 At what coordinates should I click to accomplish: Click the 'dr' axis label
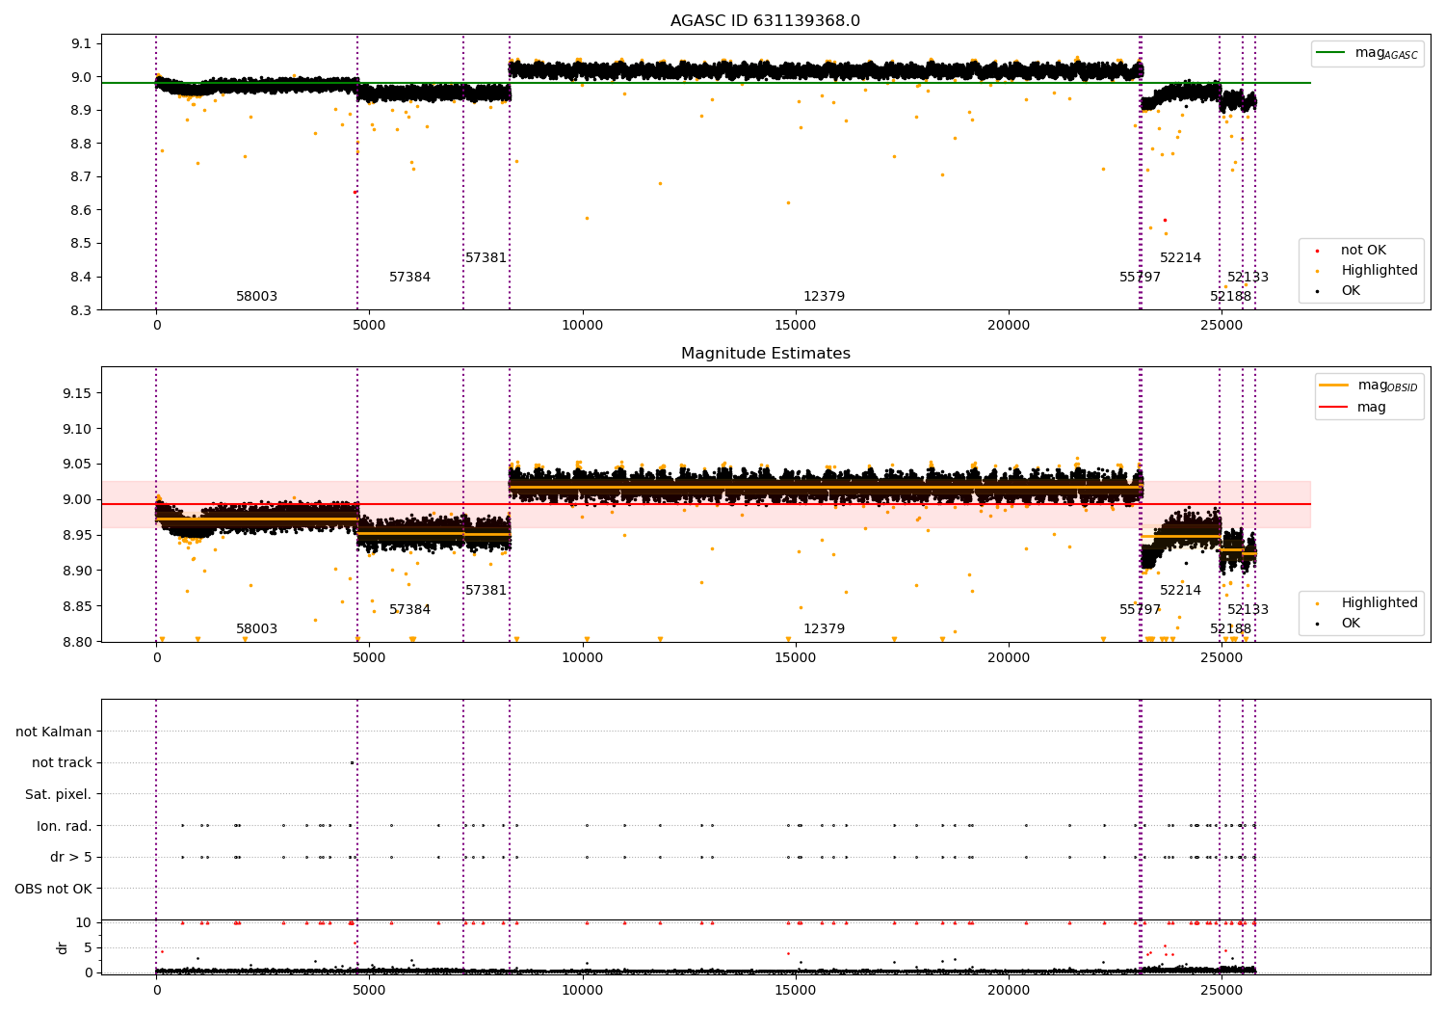pos(63,947)
